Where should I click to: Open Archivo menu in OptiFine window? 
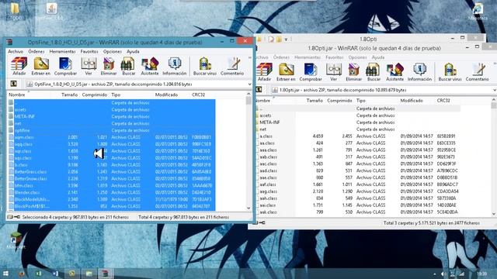(x=16, y=51)
